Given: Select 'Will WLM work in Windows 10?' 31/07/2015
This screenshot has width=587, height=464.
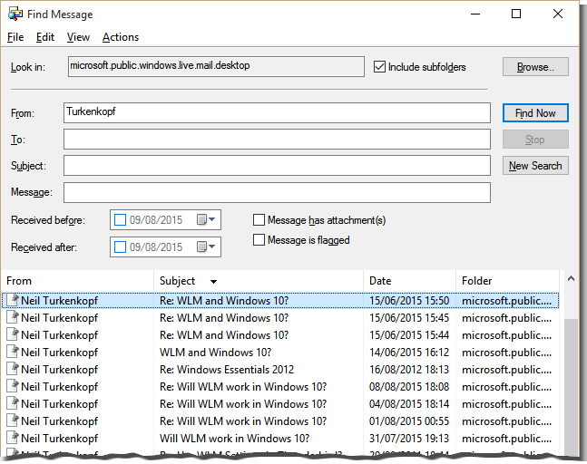Looking at the screenshot, I should (x=234, y=439).
